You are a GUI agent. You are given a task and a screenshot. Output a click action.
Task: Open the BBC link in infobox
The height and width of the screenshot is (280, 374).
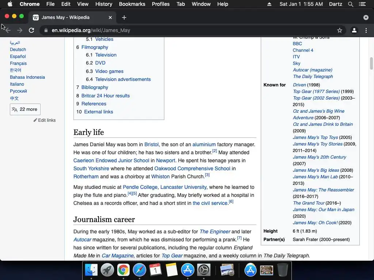pos(297,44)
